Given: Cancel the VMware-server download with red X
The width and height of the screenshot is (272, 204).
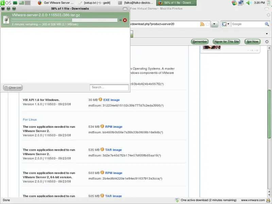Looking at the screenshot, I should [x=125, y=20].
